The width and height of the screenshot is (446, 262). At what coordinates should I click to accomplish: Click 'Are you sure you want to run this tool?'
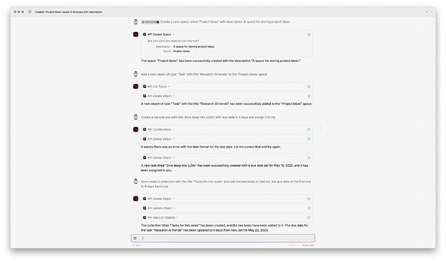[173, 41]
